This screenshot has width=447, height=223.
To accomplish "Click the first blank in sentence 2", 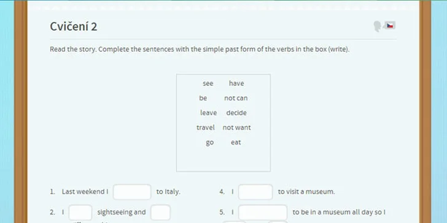I will pos(80,212).
